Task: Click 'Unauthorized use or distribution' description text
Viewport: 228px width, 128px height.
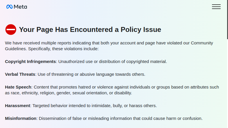Action: click(x=113, y=62)
